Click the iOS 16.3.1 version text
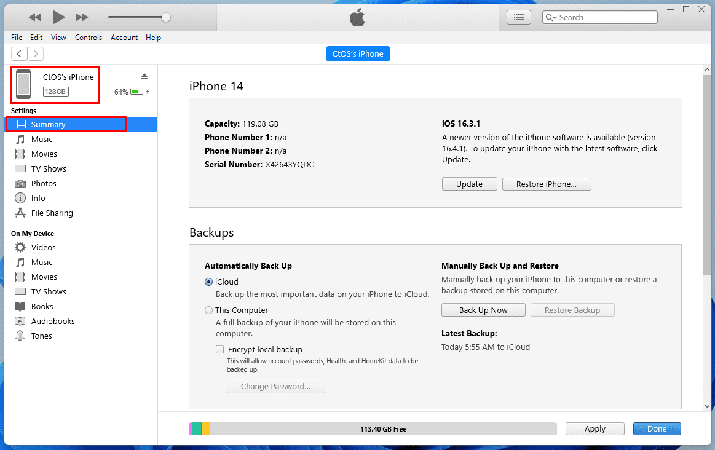 coord(461,124)
